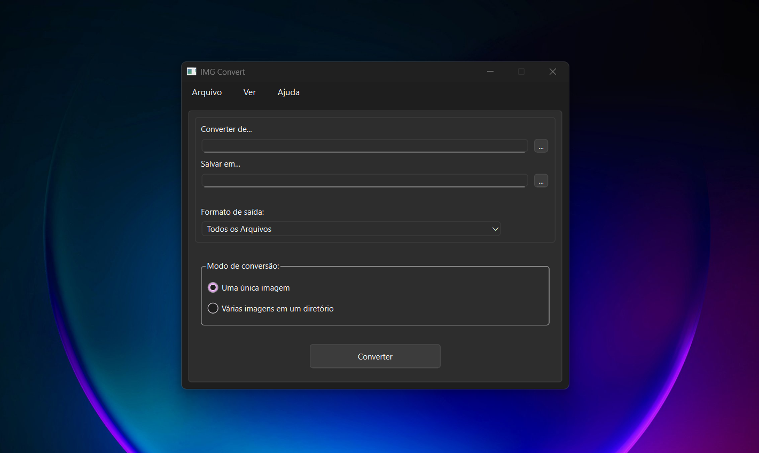Minimize the IMG Convert window
Screen dimensions: 759x453
click(x=490, y=72)
